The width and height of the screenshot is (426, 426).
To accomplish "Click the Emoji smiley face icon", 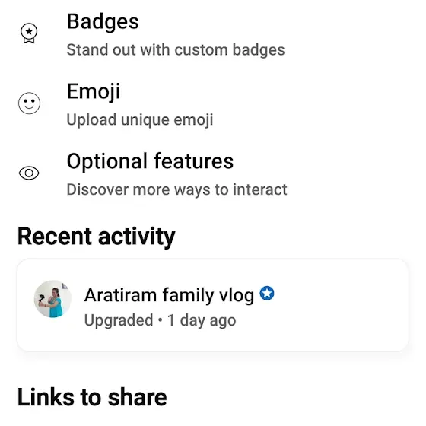I will 29,103.
